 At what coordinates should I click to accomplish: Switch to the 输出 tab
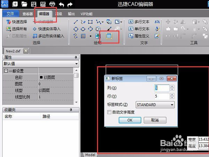click(71, 14)
